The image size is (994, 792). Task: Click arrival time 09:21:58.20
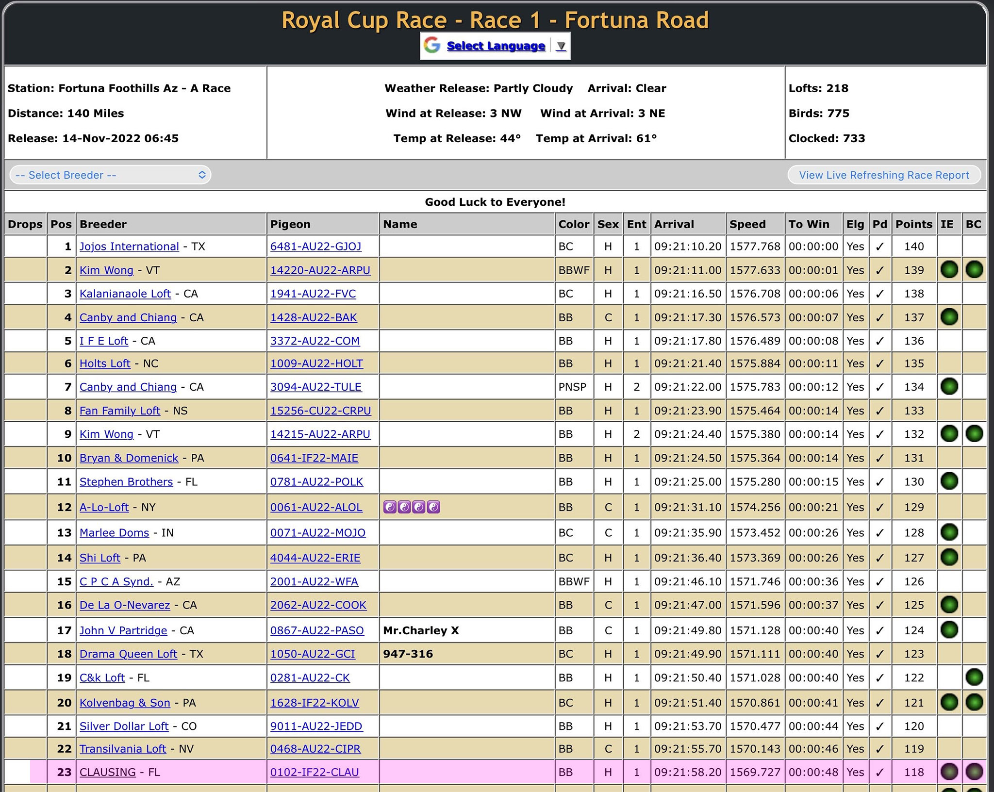click(x=688, y=772)
